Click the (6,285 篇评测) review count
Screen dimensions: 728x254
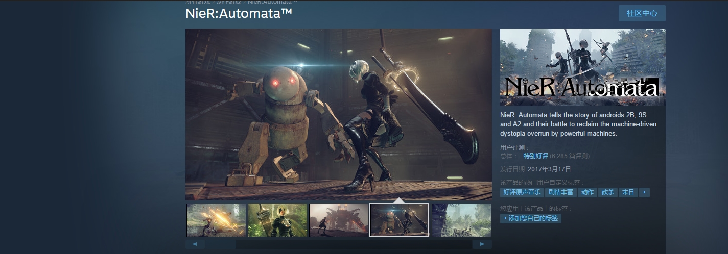[570, 156]
